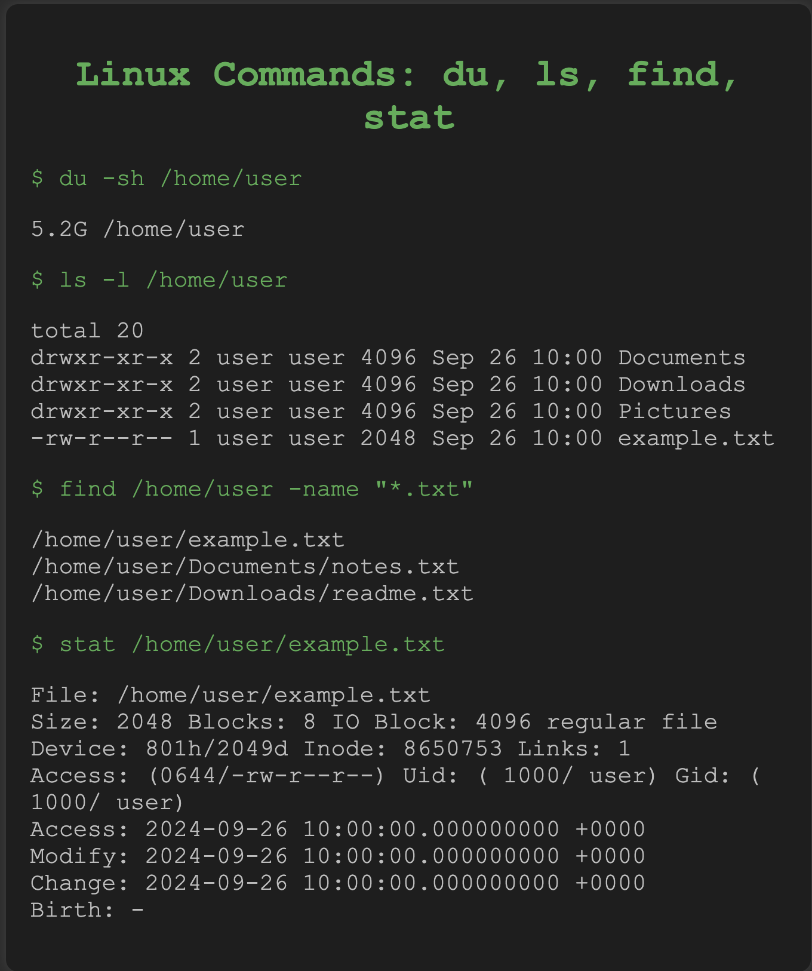Click the Device and Inode stat line
The height and width of the screenshot is (971, 812).
[x=331, y=749]
